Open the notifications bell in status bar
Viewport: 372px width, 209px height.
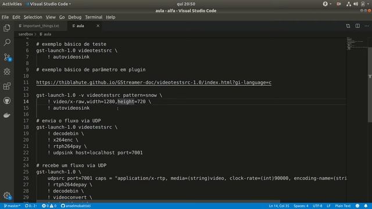pos(366,206)
